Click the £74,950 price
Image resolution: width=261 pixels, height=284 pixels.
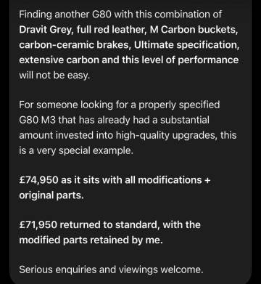[x=38, y=180]
